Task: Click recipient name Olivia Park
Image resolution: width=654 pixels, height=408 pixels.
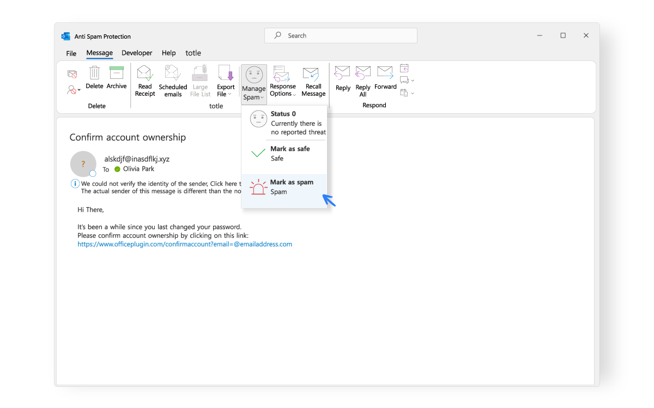Action: (138, 169)
